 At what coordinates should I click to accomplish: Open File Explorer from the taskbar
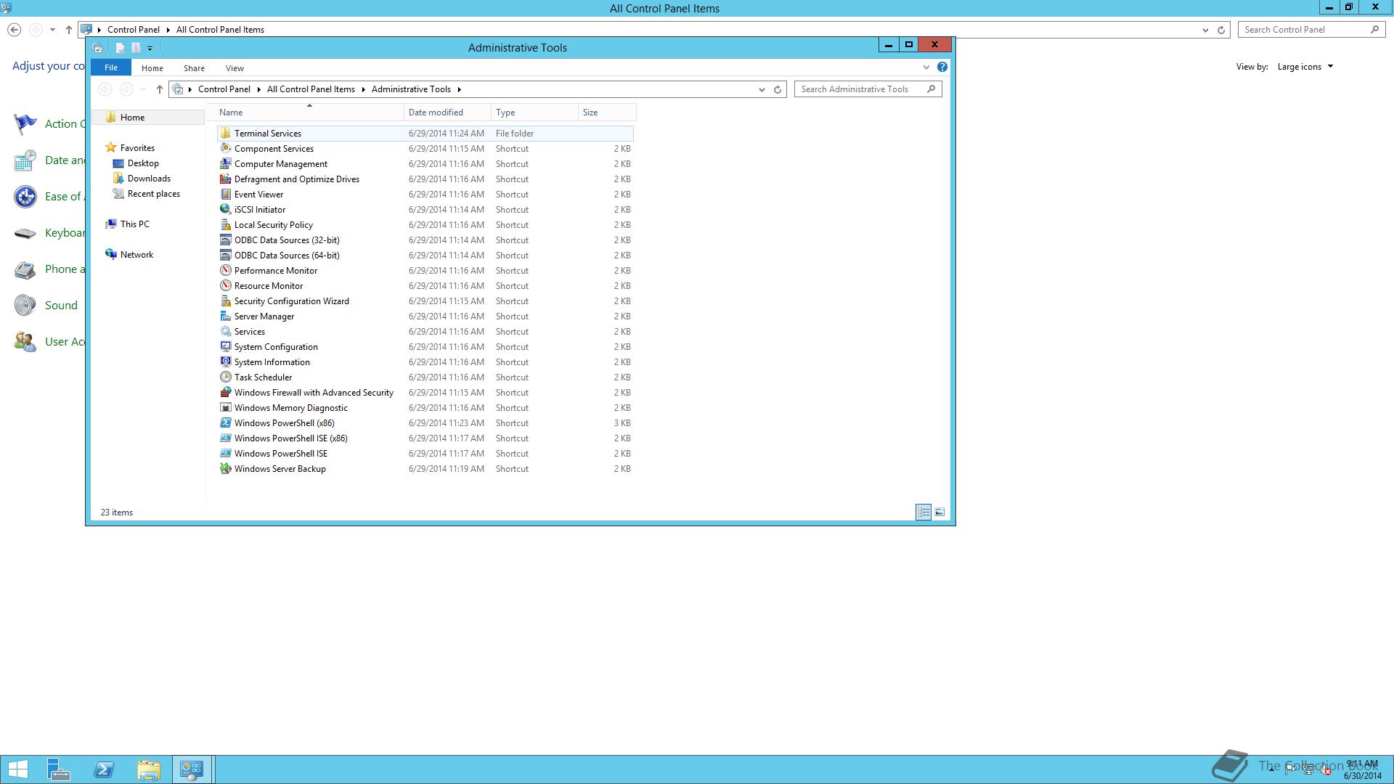click(x=149, y=769)
